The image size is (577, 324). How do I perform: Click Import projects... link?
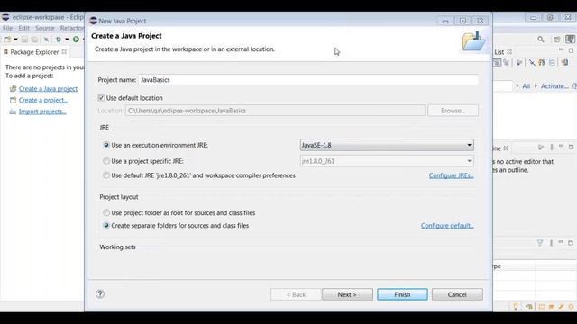coord(42,112)
